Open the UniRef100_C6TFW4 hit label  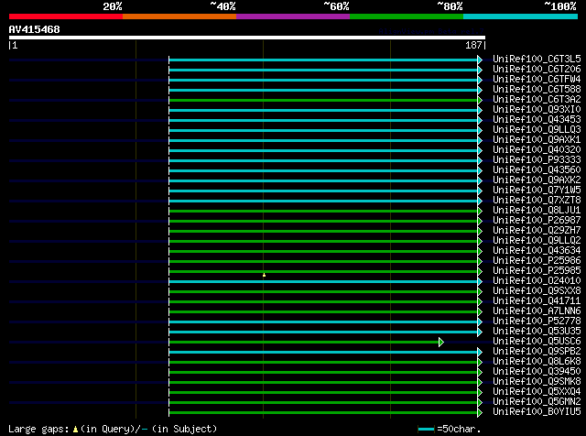(537, 80)
